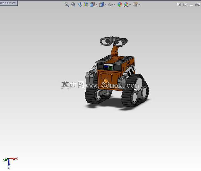
Task: Click the Zoom to Fit magnifier icon
Action: (67, 4)
